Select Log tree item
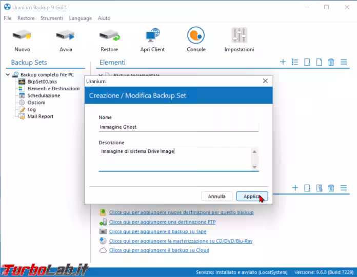The height and width of the screenshot is (277, 357). pyautogui.click(x=31, y=109)
